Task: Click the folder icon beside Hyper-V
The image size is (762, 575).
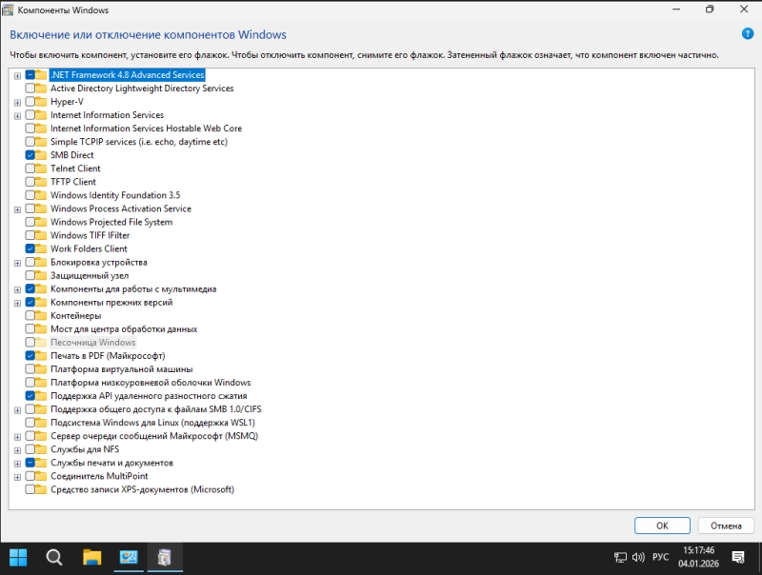Action: [41, 102]
